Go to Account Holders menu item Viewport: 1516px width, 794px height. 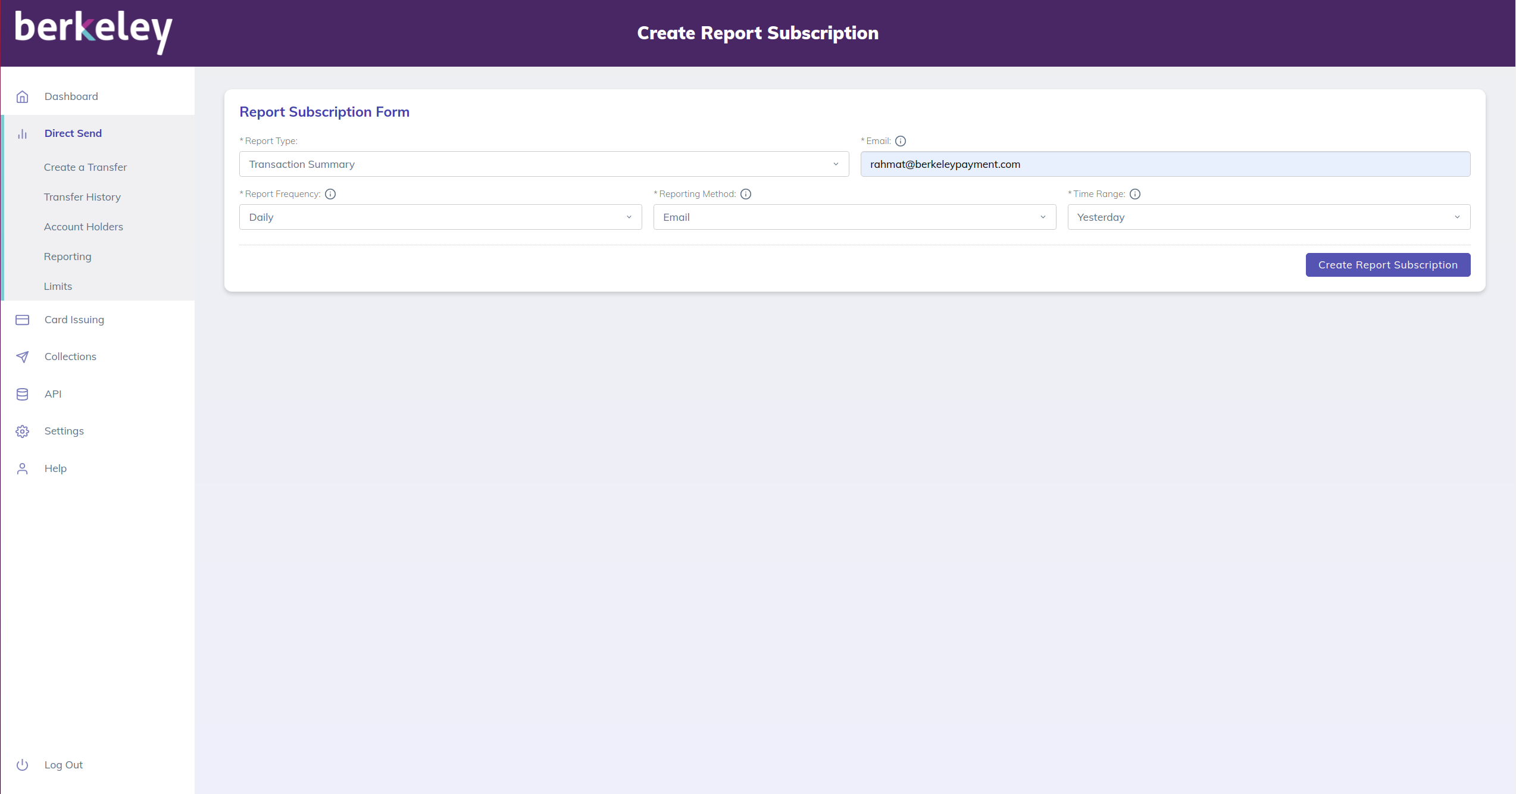click(x=83, y=227)
